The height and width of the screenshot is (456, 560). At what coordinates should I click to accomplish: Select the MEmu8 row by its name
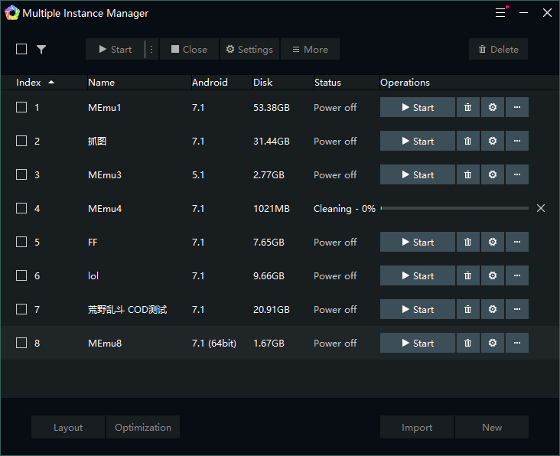[x=105, y=344]
